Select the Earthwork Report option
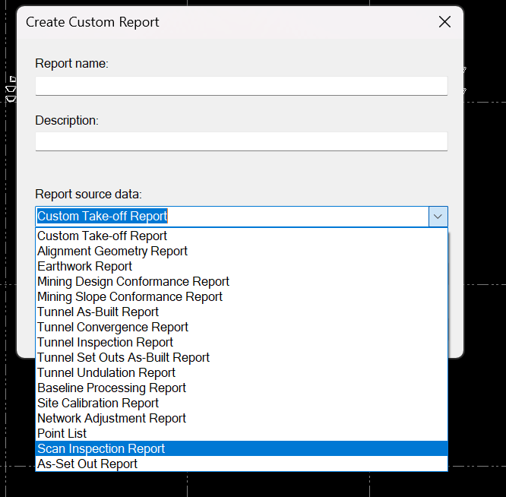The height and width of the screenshot is (497, 506). point(85,267)
